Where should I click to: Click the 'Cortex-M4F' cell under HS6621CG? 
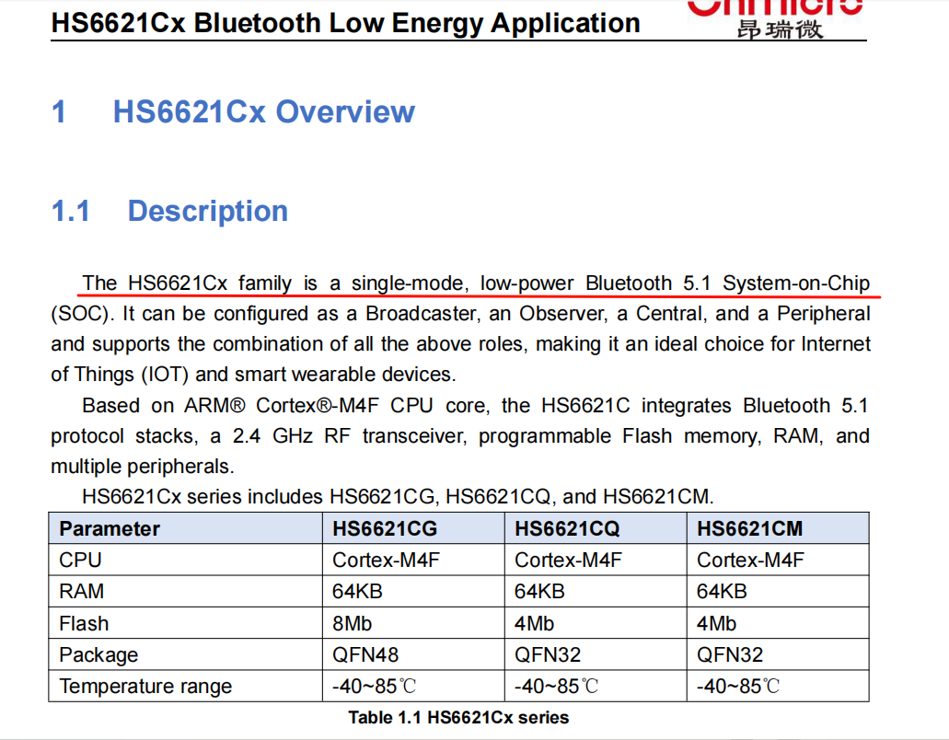click(413, 560)
